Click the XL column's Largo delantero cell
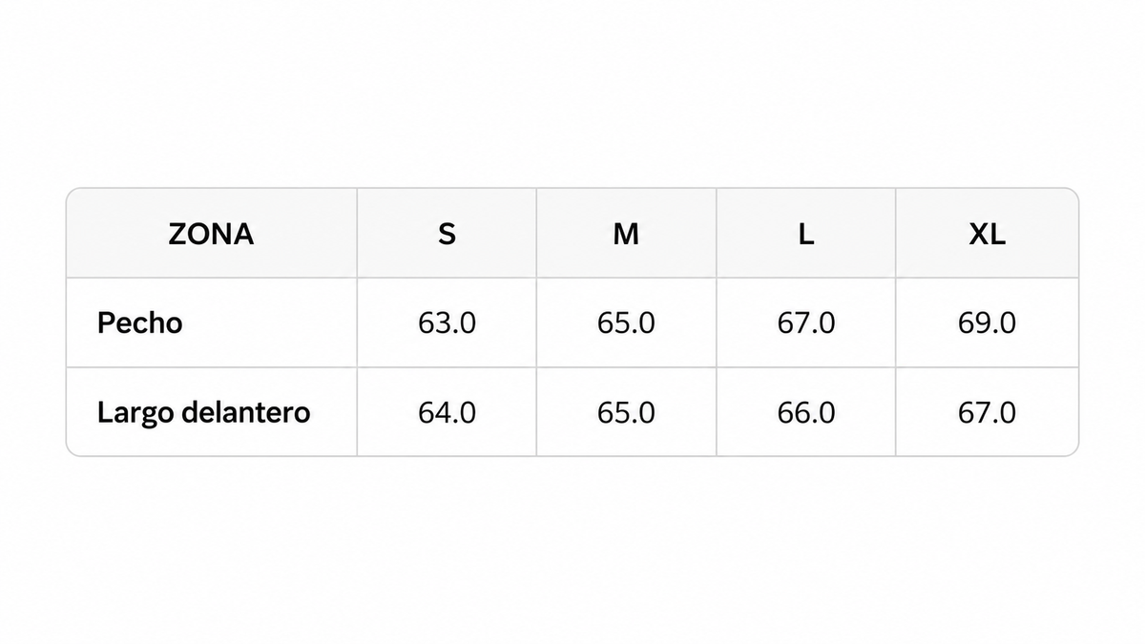Viewport: 1145px width, 644px height. (987, 412)
